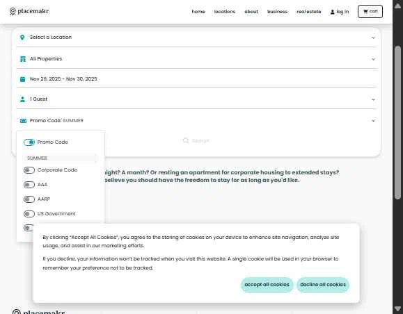
Task: Click the Search button
Action: 196,140
